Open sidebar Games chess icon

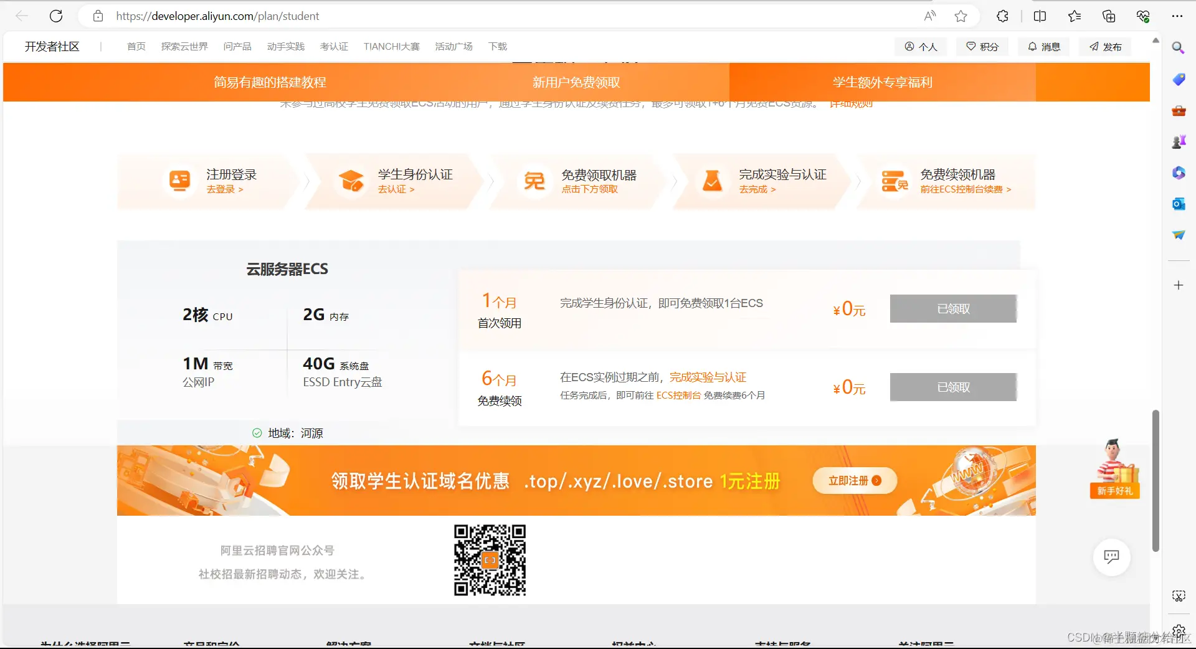point(1178,142)
